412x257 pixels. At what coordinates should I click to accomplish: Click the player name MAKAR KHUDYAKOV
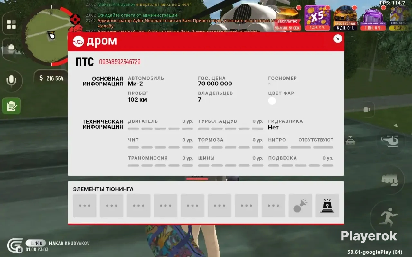pyautogui.click(x=69, y=244)
